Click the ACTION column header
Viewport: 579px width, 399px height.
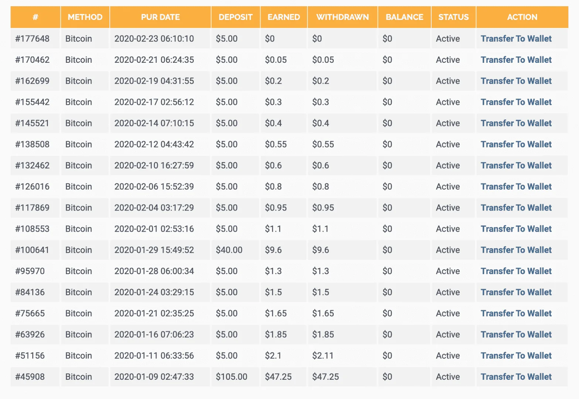pyautogui.click(x=522, y=17)
